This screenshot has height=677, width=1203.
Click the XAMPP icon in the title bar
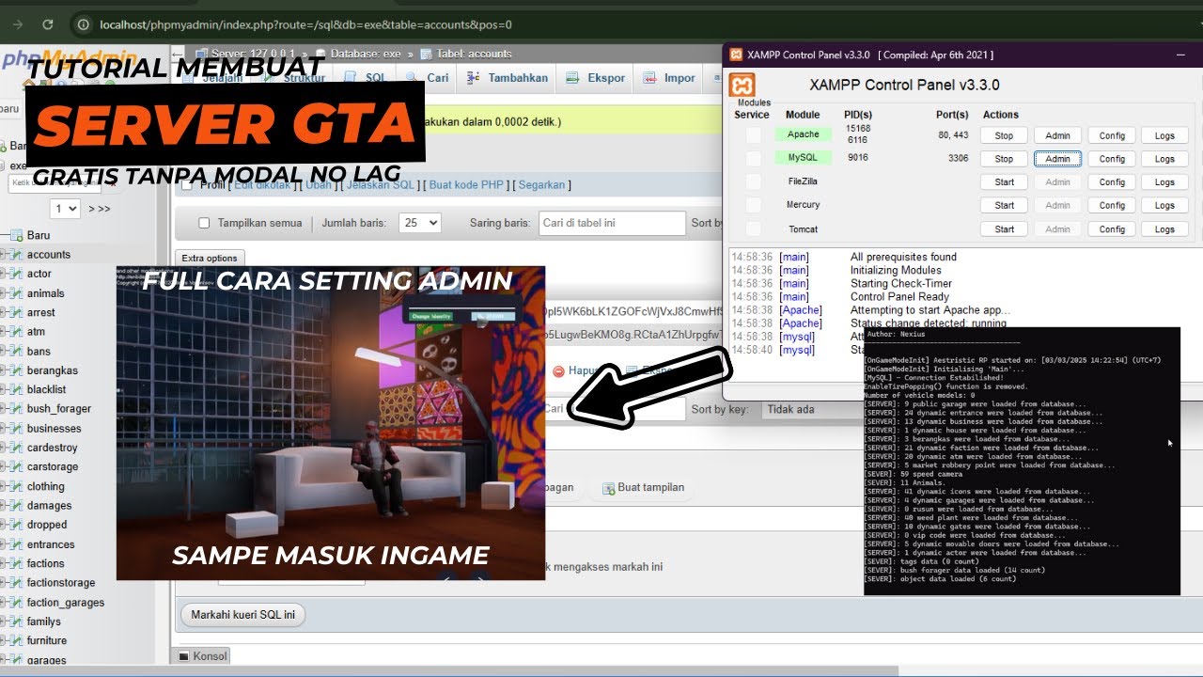coord(737,55)
